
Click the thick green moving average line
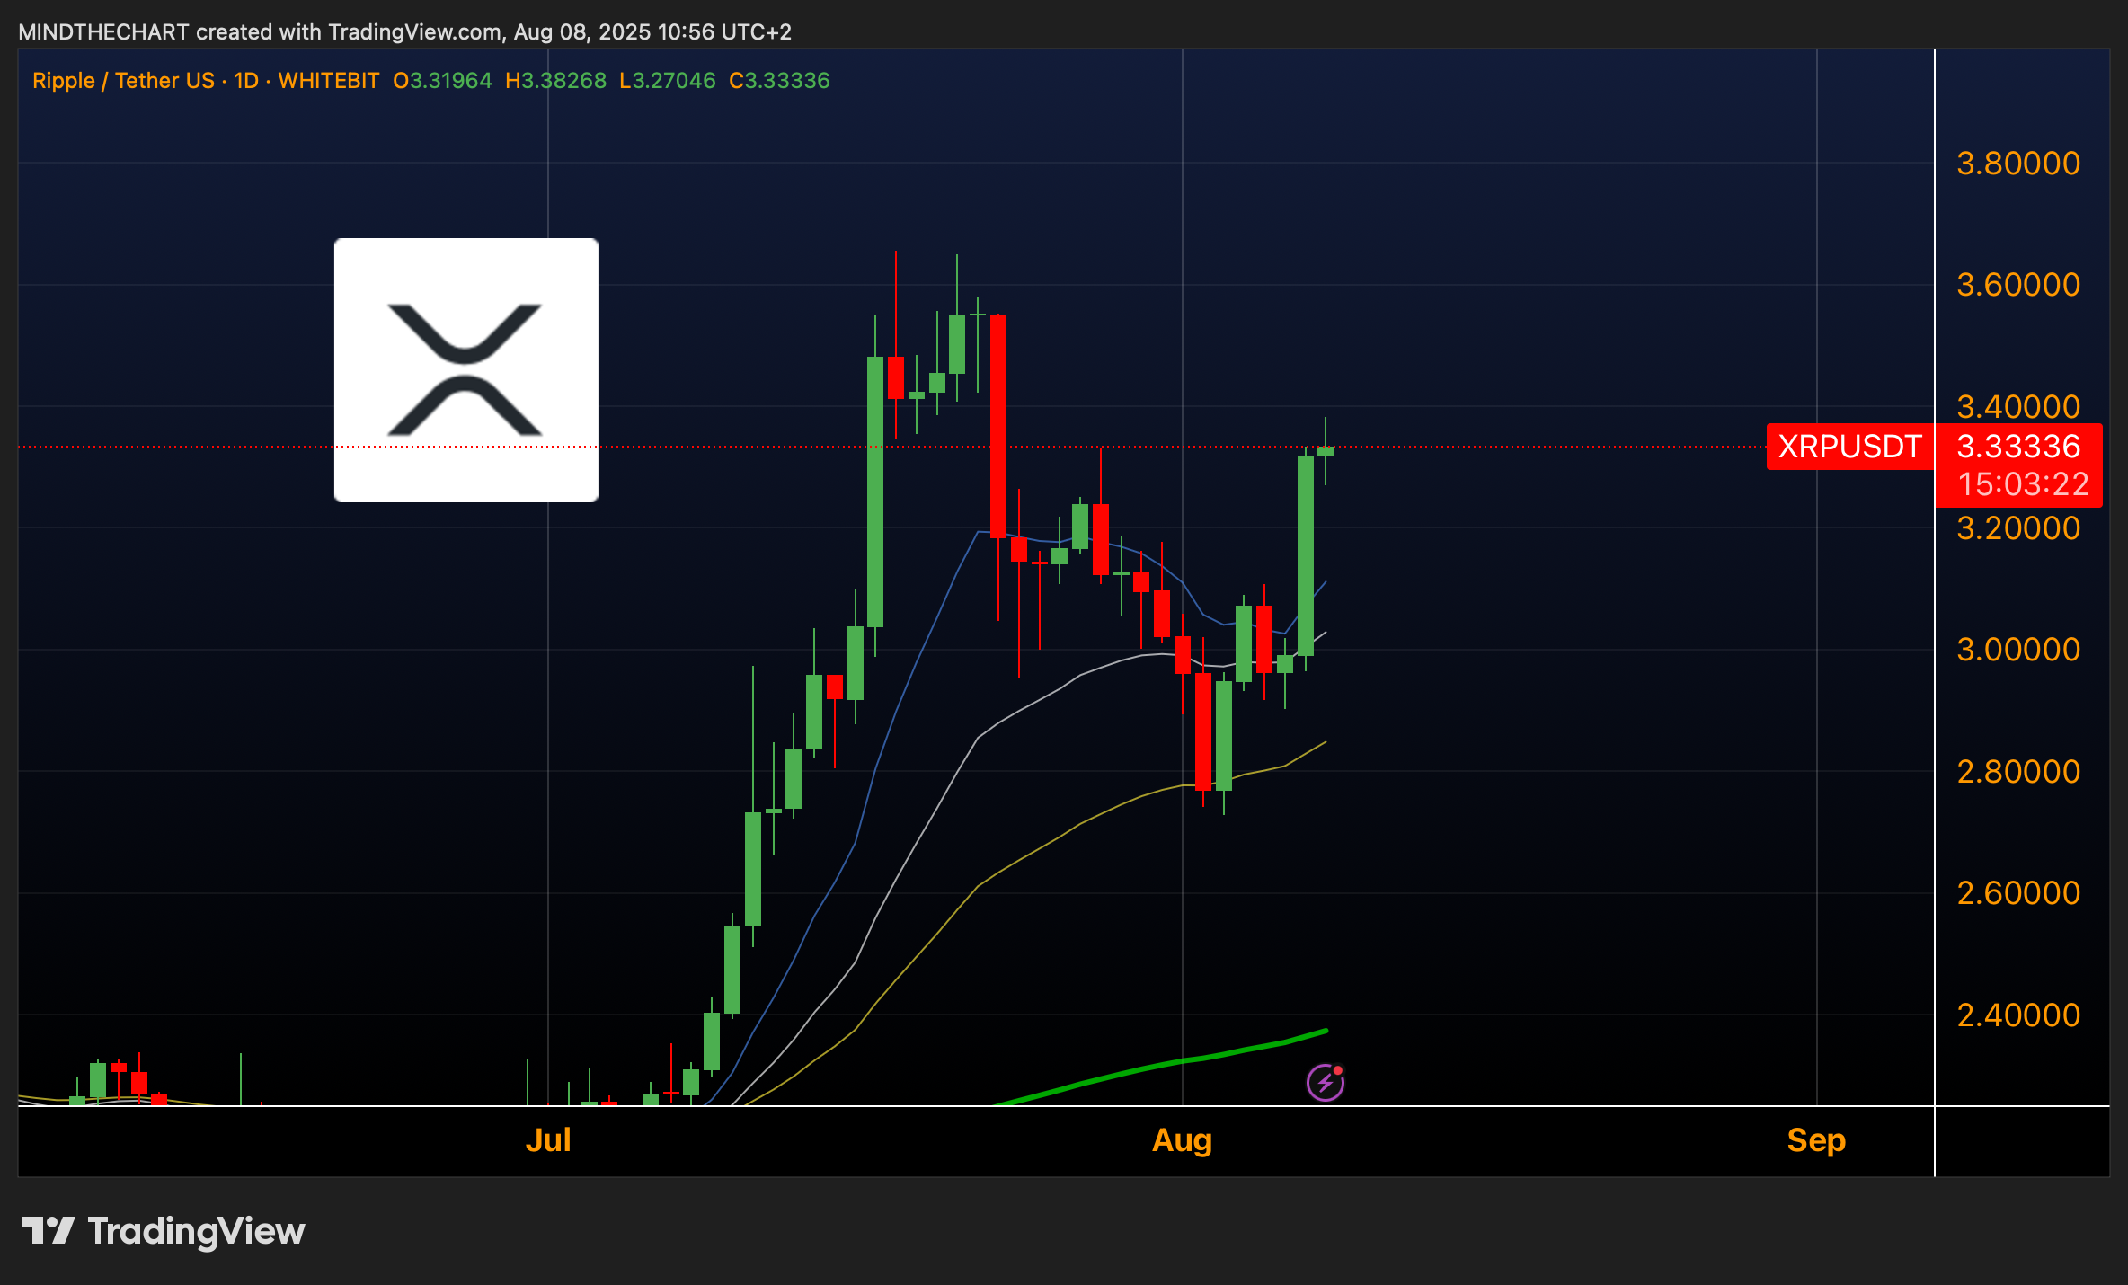1183,1061
